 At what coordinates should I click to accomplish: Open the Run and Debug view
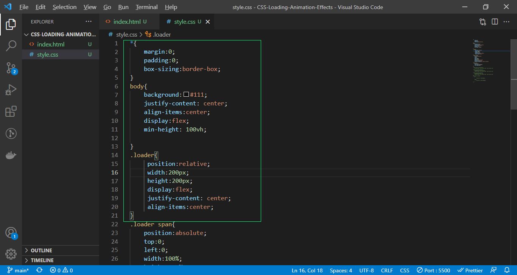point(11,90)
